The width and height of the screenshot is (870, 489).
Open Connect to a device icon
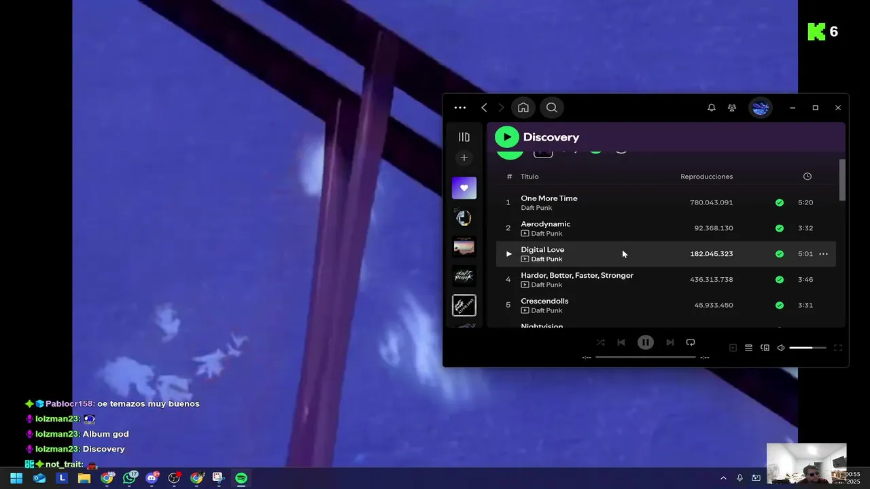click(x=765, y=348)
